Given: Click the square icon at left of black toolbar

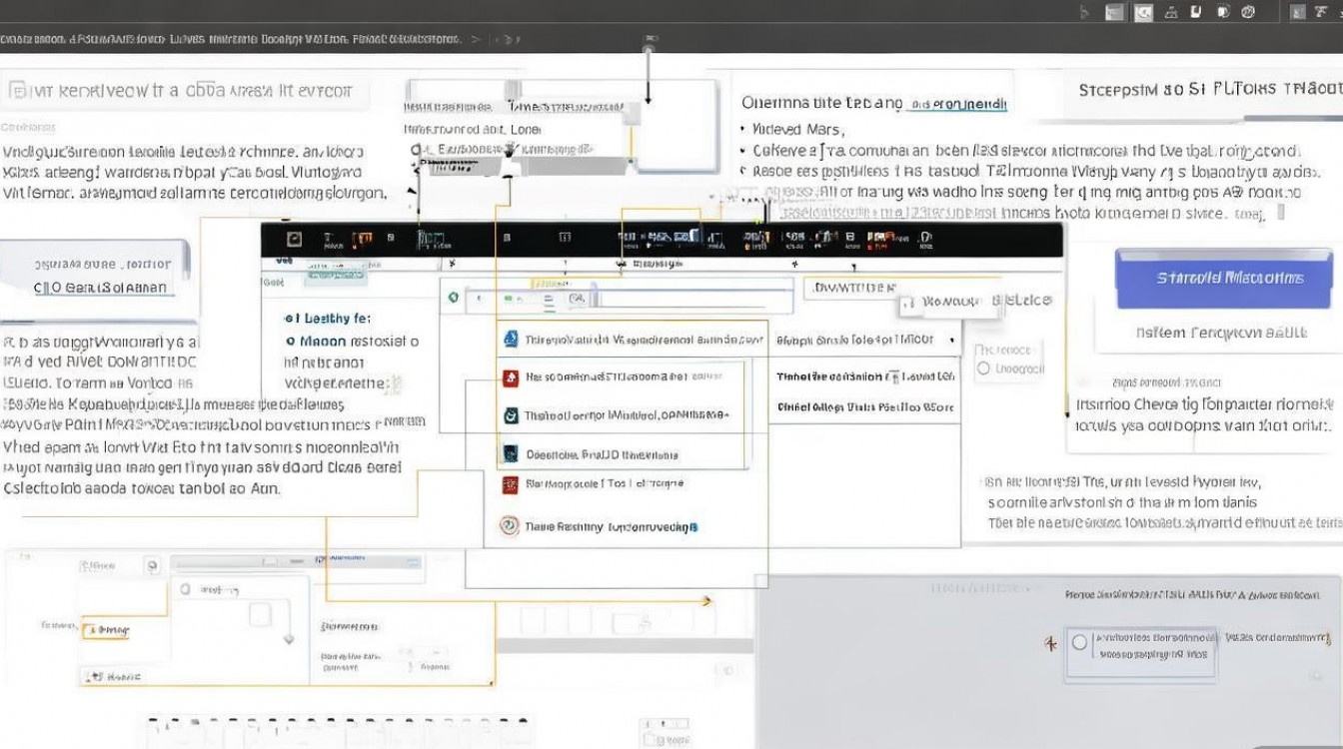Looking at the screenshot, I should (x=294, y=239).
